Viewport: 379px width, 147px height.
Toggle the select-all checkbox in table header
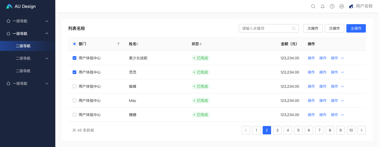point(75,44)
